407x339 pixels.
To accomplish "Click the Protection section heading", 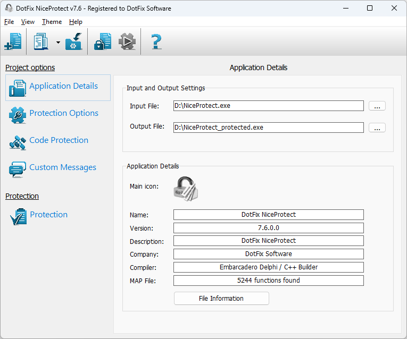I will click(x=22, y=196).
